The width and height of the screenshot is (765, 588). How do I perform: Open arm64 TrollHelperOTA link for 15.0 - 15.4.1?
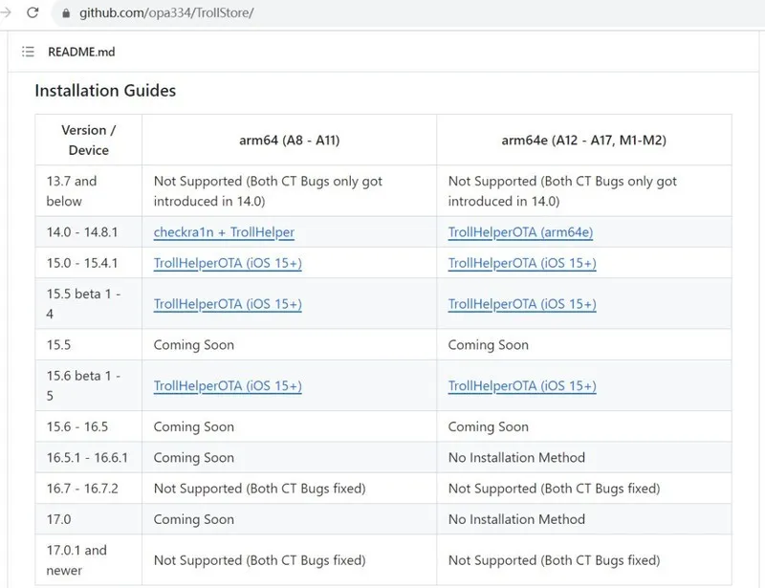point(228,263)
